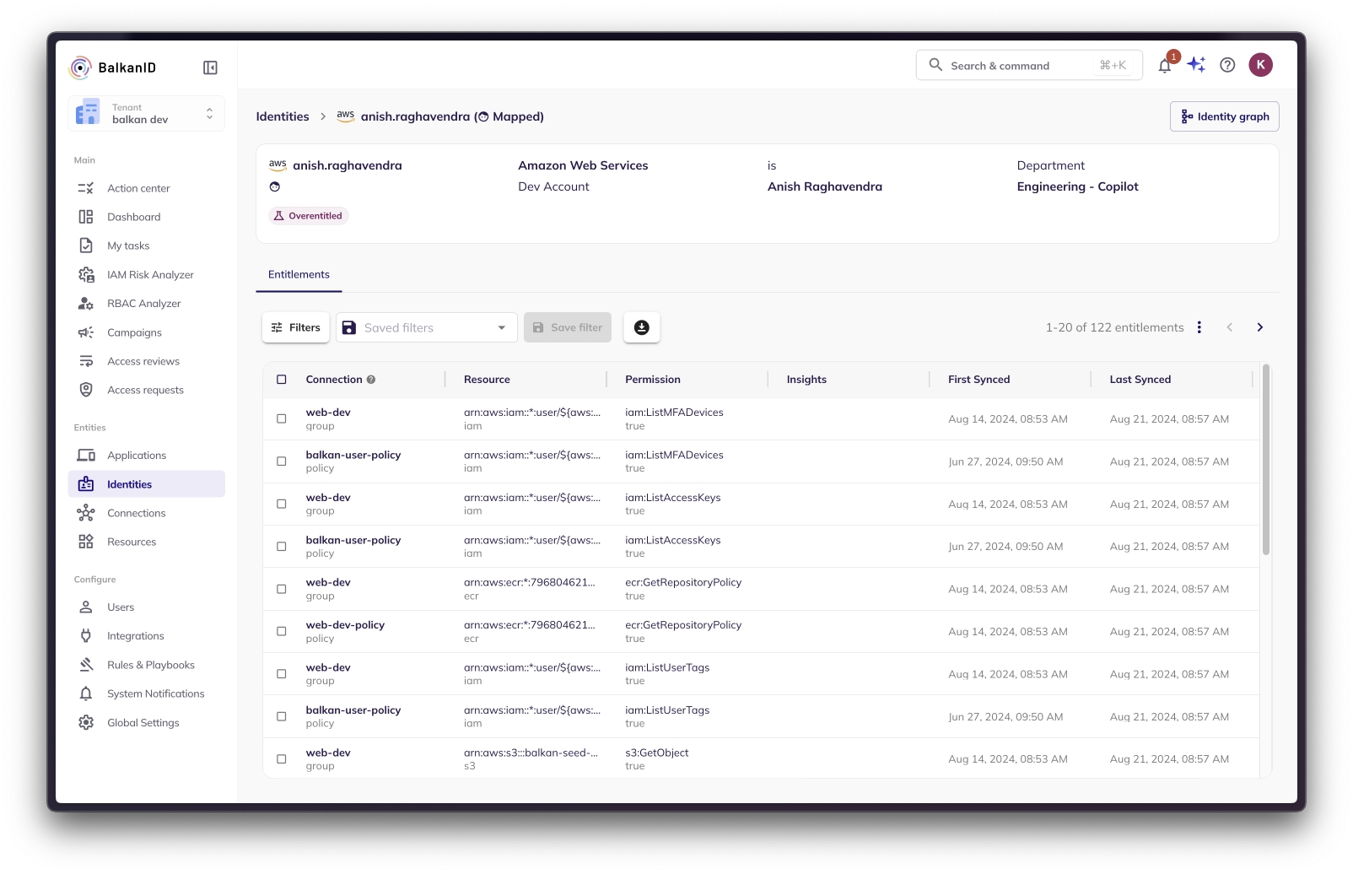Open user avatar K profile
1353x874 pixels.
(1260, 65)
